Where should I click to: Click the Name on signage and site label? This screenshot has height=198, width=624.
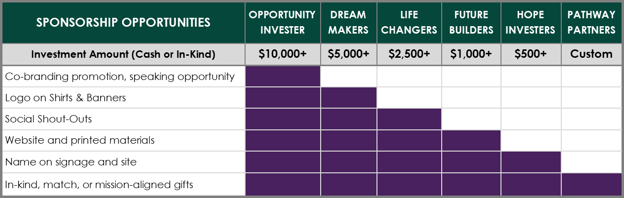(71, 162)
